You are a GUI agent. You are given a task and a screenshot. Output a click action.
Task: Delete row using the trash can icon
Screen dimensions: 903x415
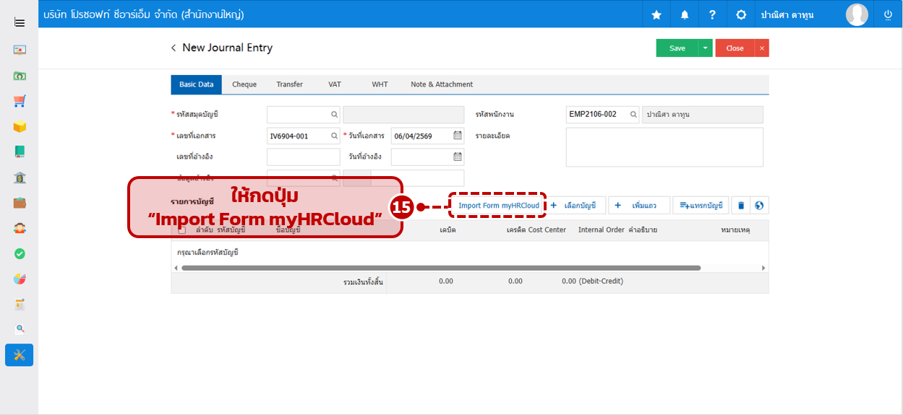[740, 206]
